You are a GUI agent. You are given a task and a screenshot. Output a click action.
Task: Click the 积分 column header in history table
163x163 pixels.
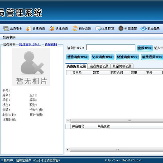coord(152,72)
